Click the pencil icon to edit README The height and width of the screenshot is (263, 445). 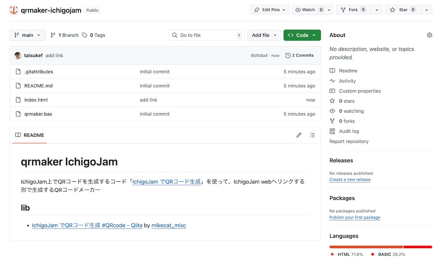tap(299, 135)
